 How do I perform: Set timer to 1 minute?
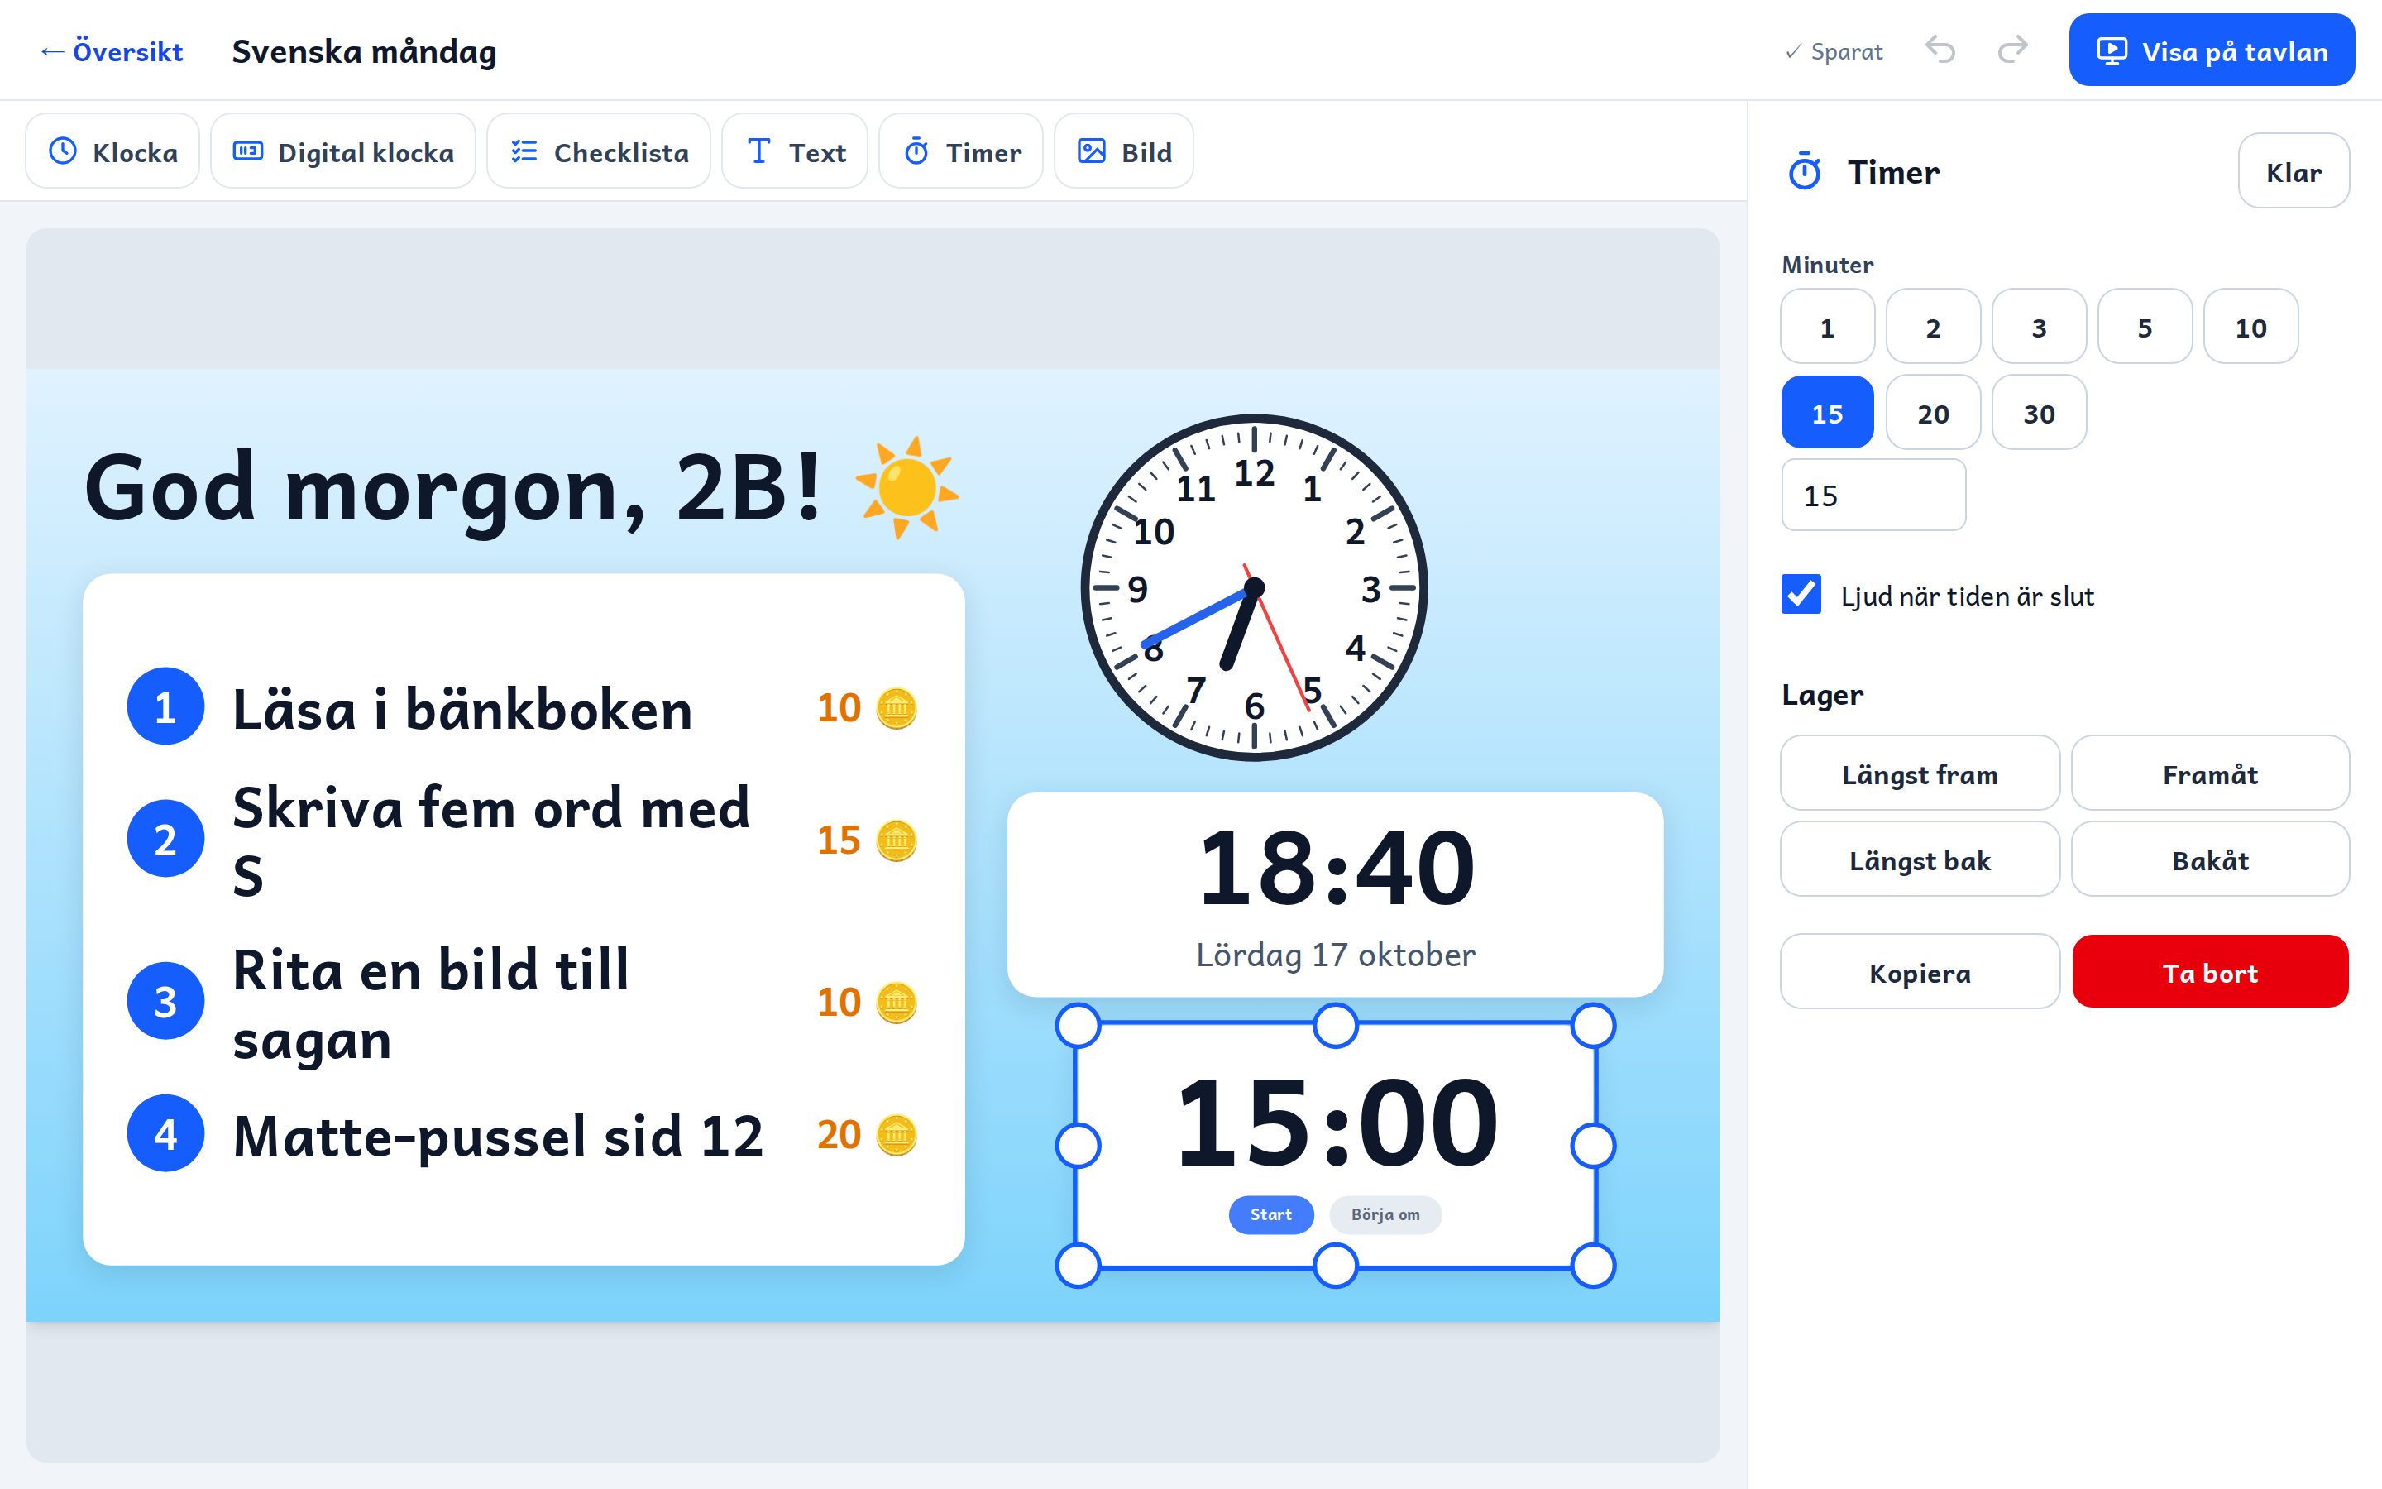(1827, 327)
